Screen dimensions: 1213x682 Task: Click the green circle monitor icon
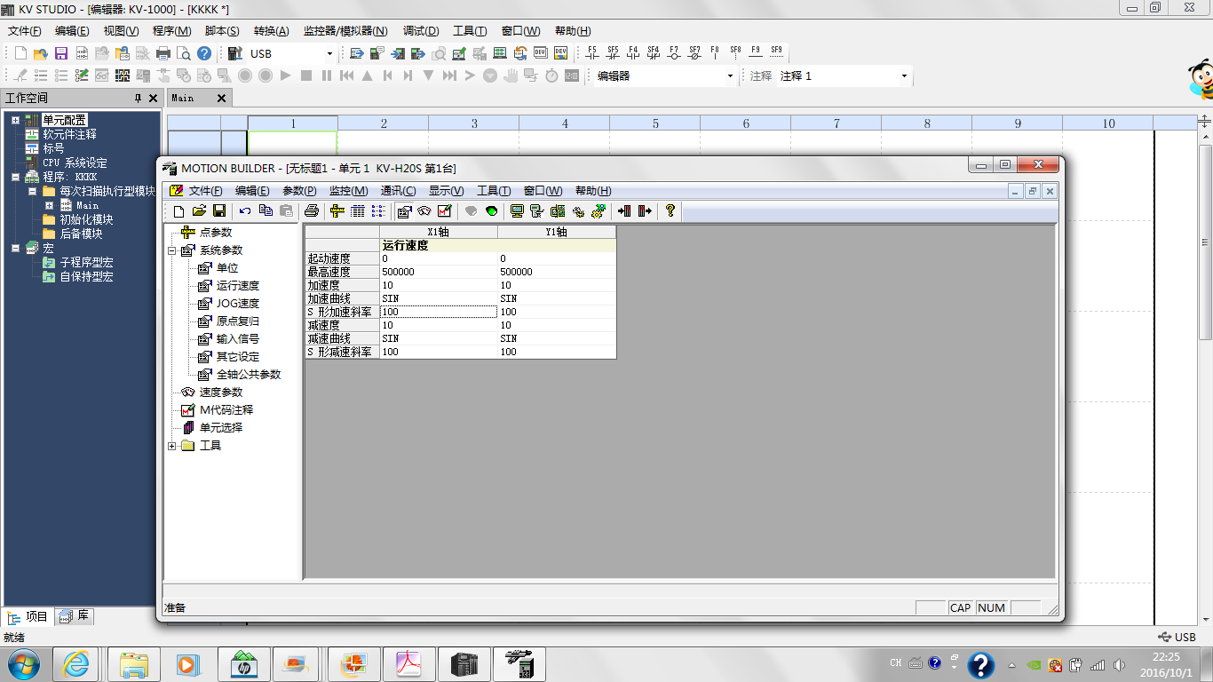click(491, 211)
